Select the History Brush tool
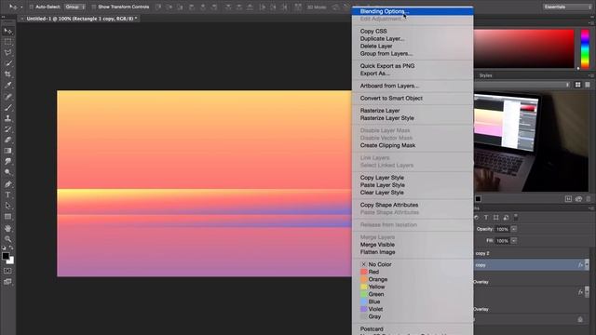 (8, 129)
